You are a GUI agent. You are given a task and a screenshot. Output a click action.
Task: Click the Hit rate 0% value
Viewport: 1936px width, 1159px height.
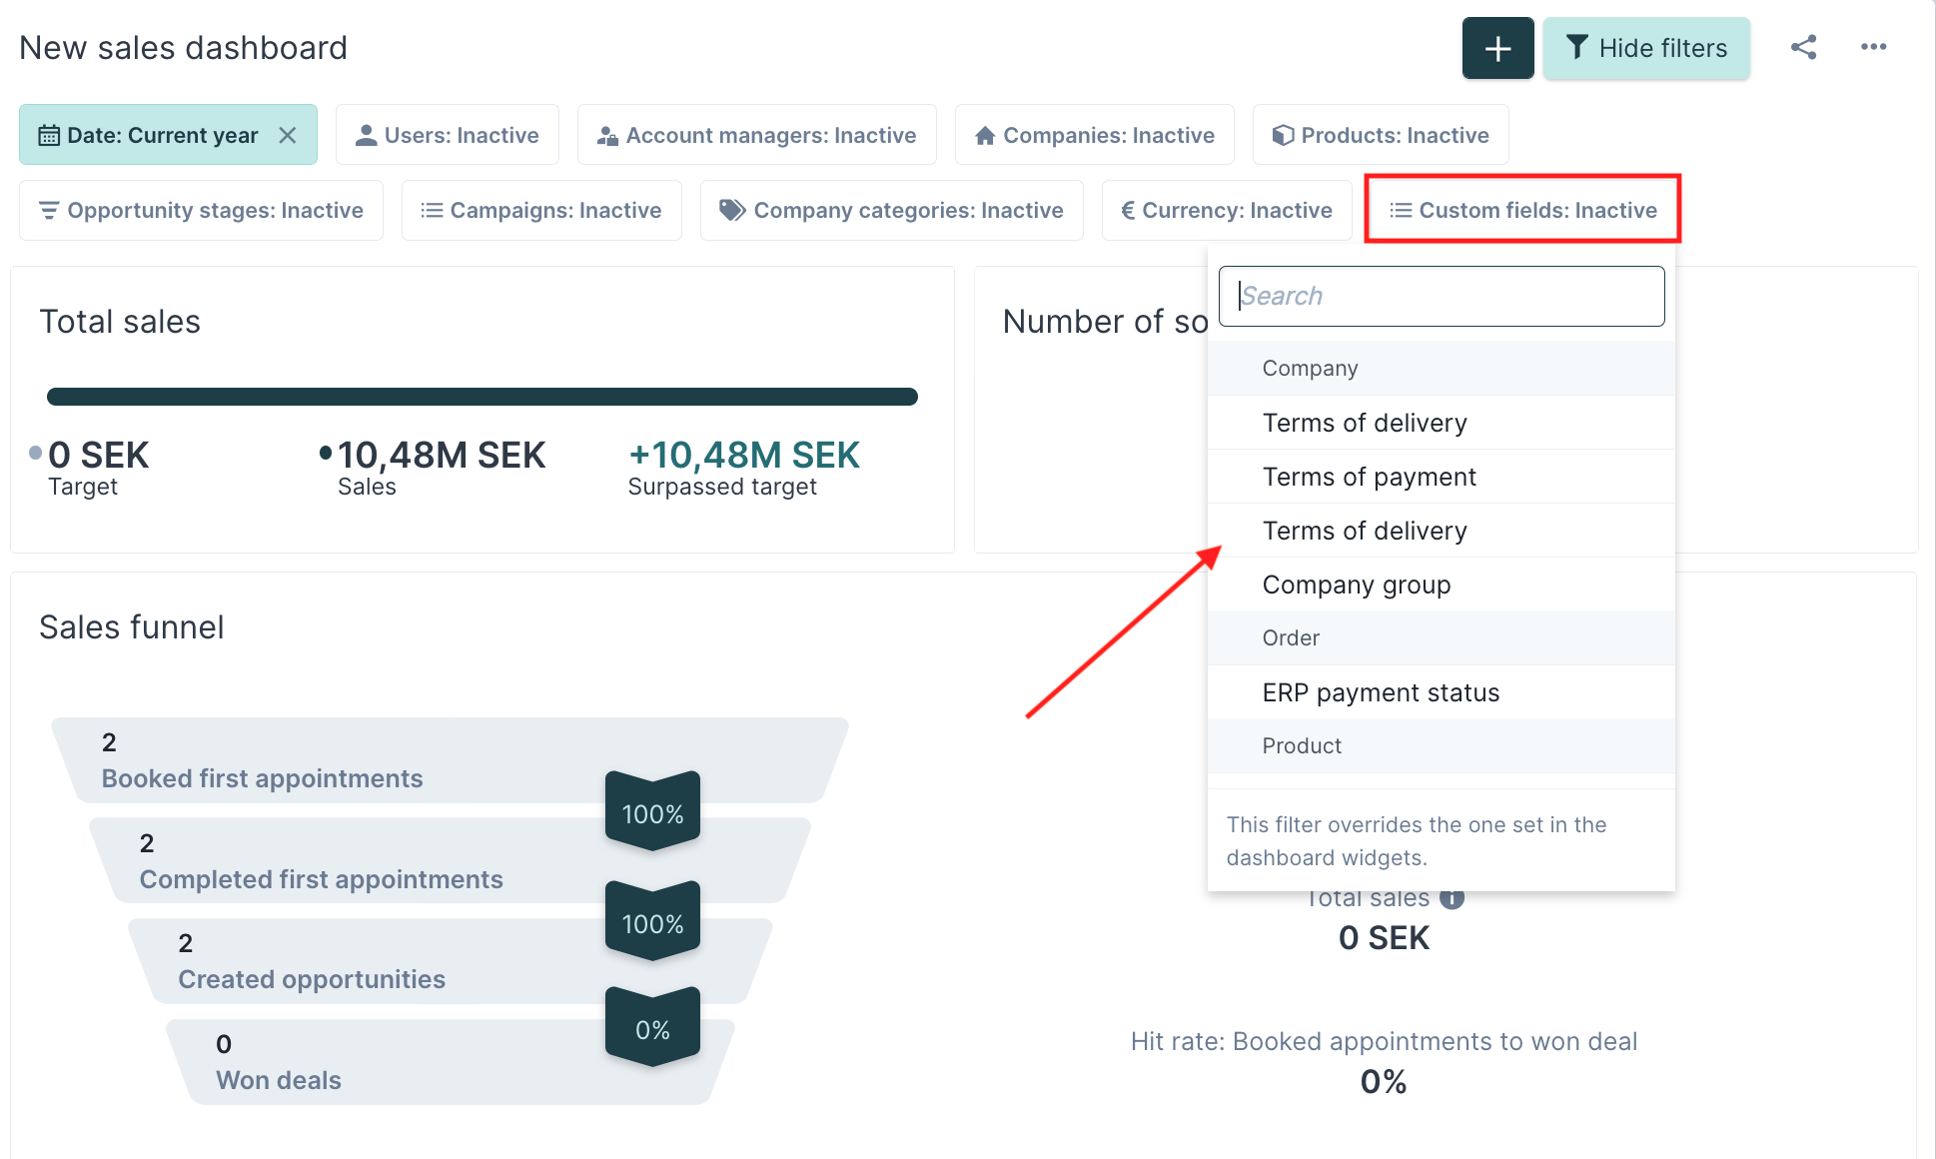click(1384, 1081)
